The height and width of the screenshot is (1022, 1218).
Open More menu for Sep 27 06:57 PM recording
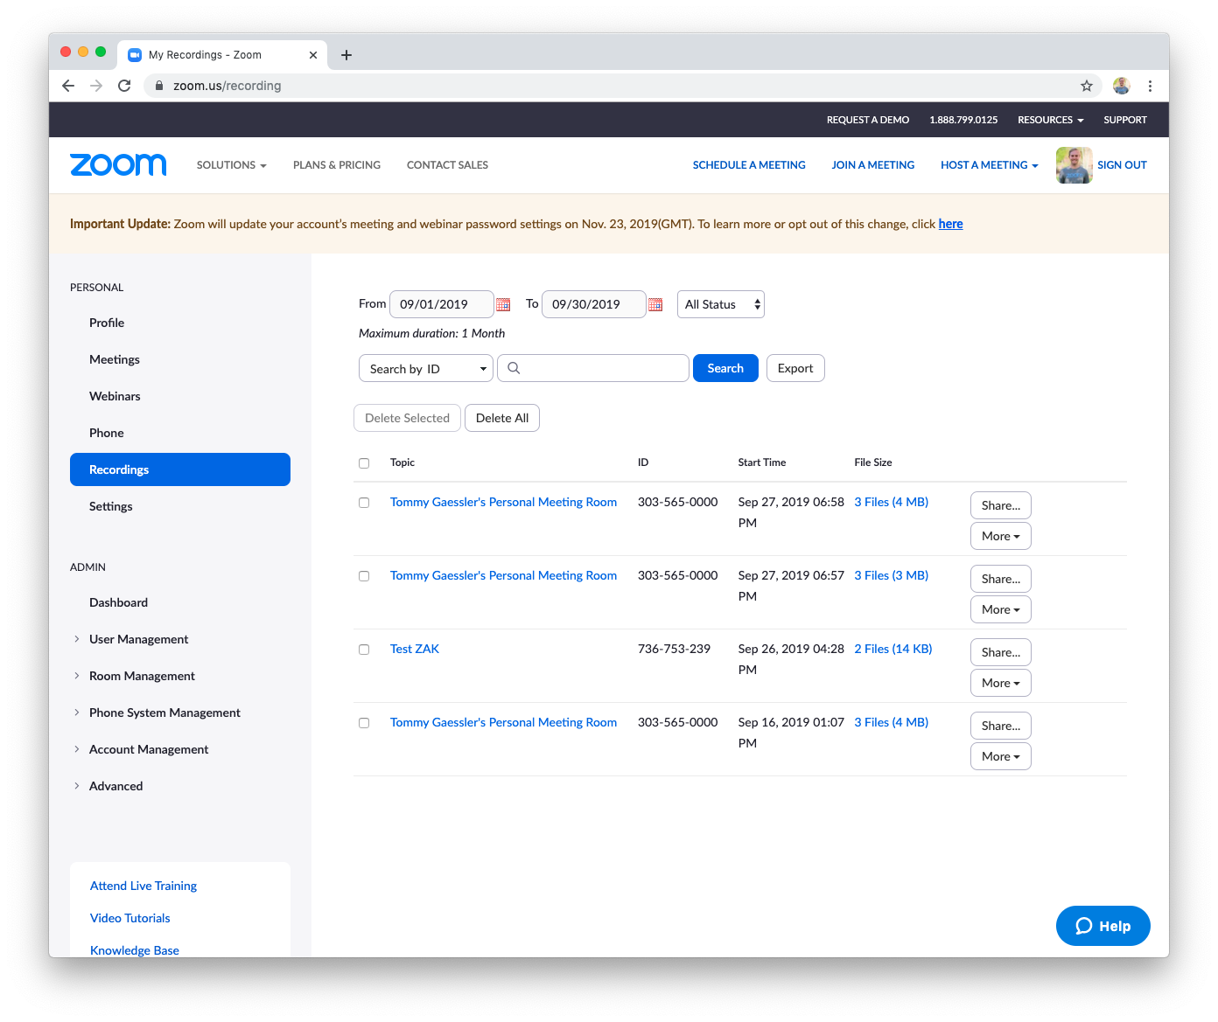coord(1001,609)
